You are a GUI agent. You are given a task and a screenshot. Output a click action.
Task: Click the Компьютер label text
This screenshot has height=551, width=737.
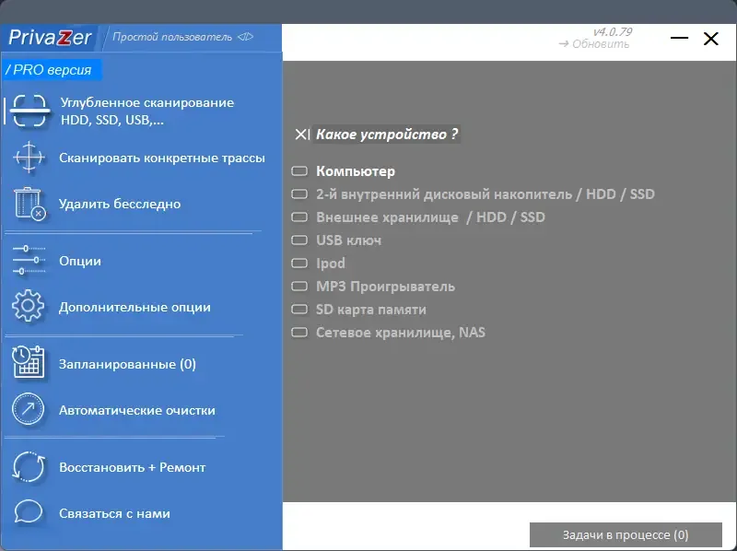click(356, 171)
